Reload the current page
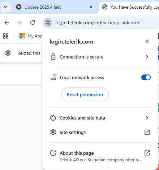The height and width of the screenshot is (170, 159). pos(33,23)
